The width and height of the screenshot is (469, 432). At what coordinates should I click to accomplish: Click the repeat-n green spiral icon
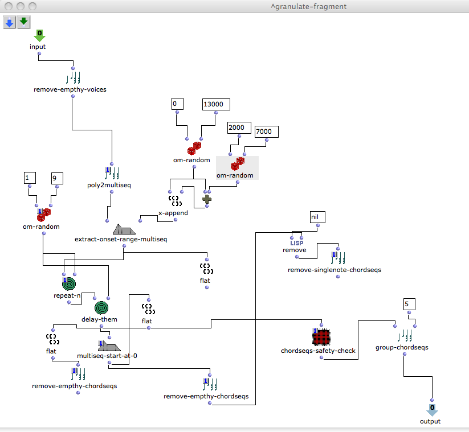(x=70, y=283)
